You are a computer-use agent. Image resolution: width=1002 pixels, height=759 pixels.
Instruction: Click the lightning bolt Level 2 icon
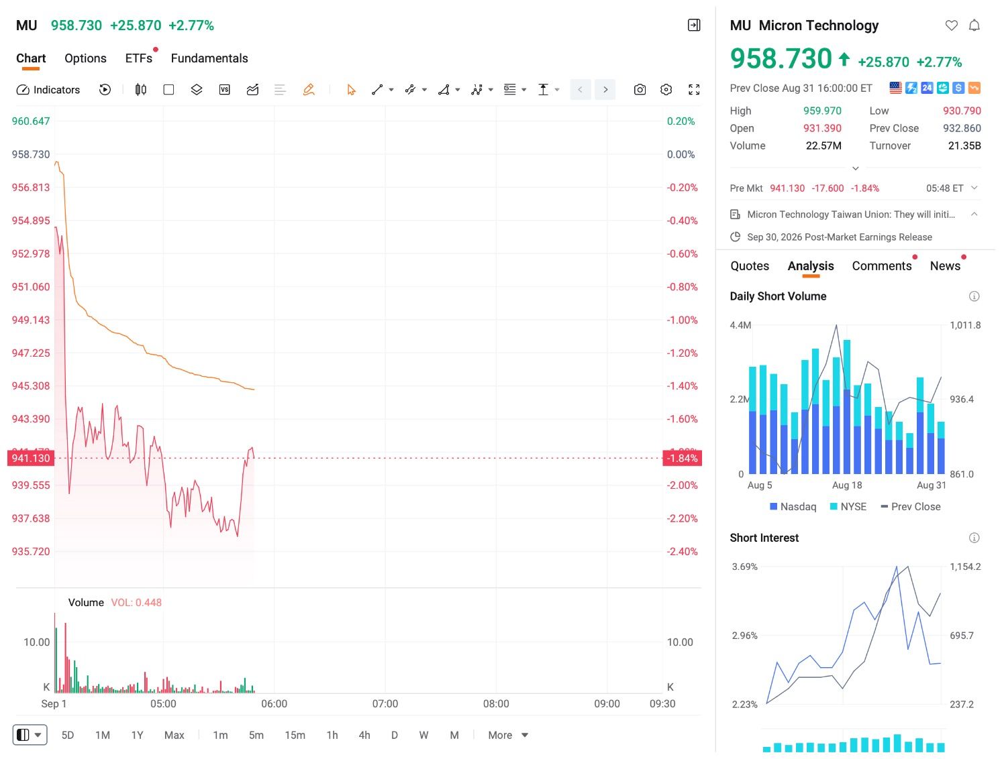click(x=911, y=88)
